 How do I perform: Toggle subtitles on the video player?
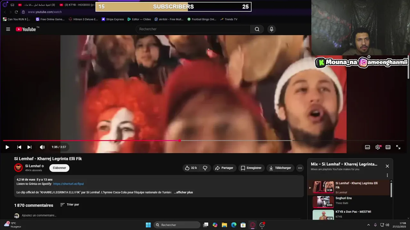pos(367,147)
